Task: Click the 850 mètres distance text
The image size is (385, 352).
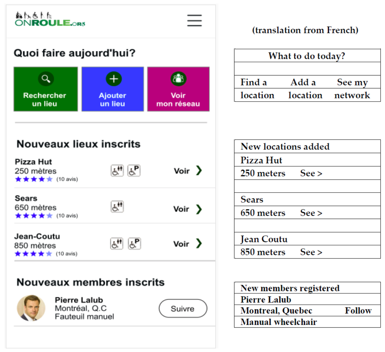Action: coord(35,246)
